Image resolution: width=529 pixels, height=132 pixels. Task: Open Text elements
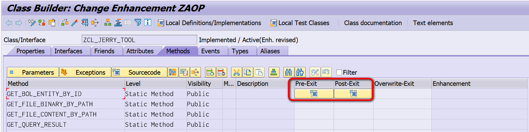tap(433, 23)
